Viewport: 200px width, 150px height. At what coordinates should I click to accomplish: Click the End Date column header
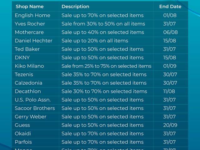pos(170,7)
